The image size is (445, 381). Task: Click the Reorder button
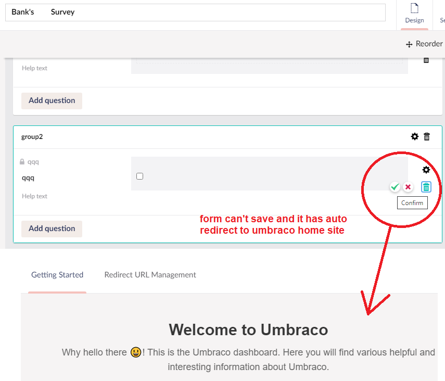(424, 44)
